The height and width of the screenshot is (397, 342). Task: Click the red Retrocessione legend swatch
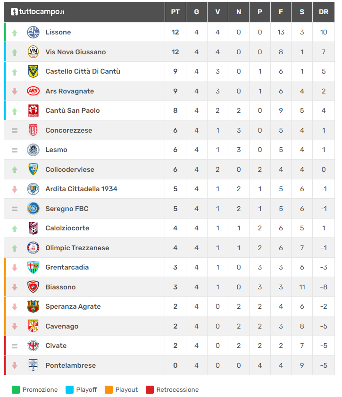[150, 389]
